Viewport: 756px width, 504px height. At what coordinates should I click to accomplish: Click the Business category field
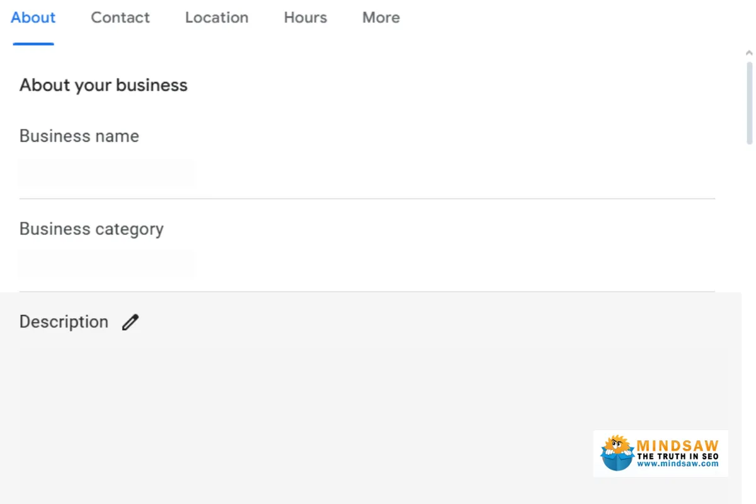pyautogui.click(x=105, y=263)
